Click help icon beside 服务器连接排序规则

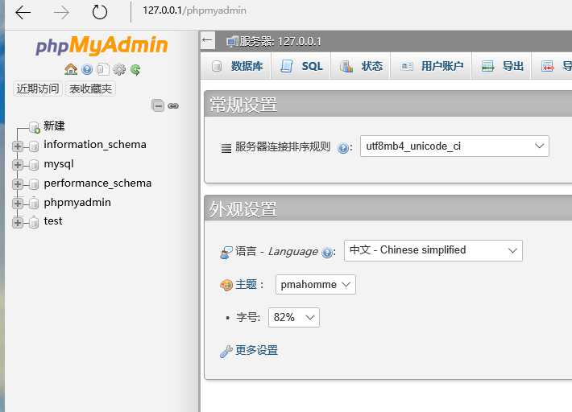point(343,148)
